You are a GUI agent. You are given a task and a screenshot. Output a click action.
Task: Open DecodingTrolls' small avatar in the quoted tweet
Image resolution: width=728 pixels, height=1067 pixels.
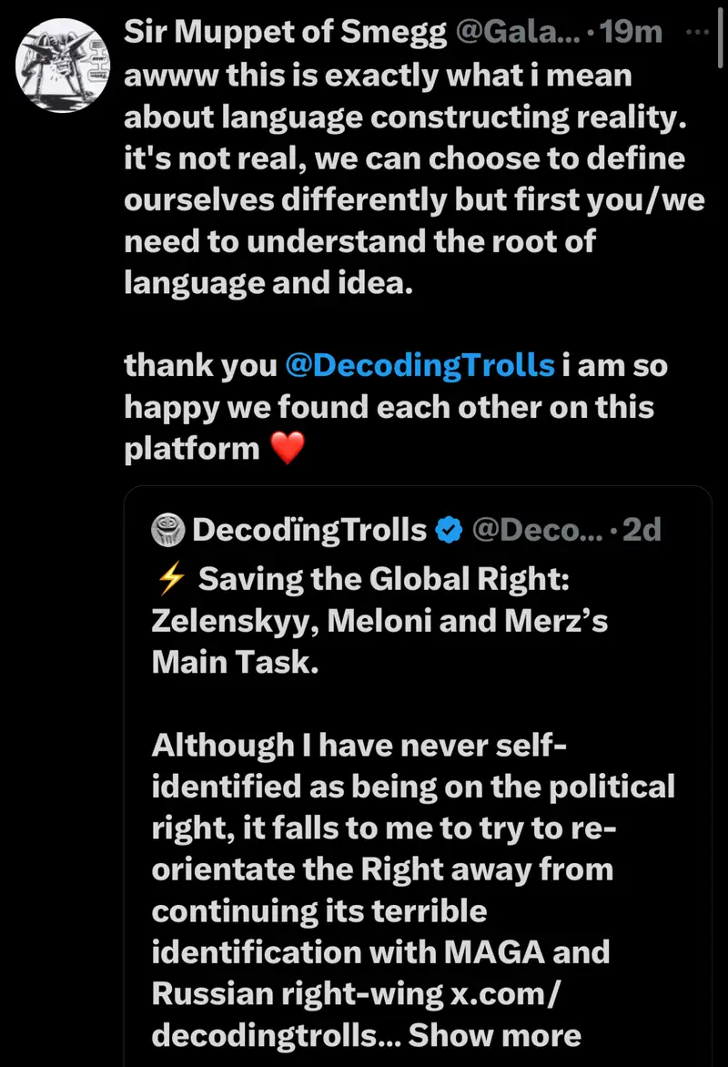click(169, 529)
